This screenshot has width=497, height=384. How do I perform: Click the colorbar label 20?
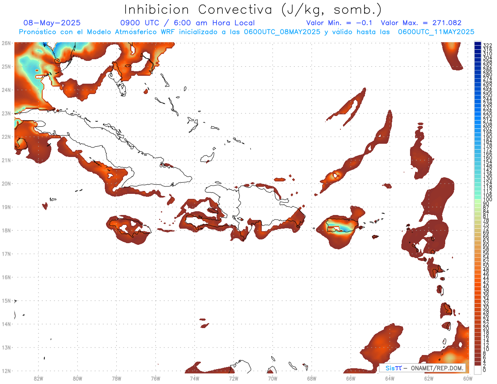(x=486, y=328)
